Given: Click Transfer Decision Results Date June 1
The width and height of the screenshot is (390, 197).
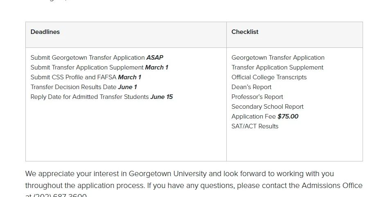Looking at the screenshot, I should (83, 87).
